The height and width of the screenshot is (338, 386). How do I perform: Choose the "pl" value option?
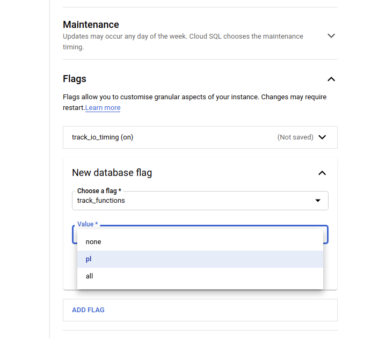tap(89, 259)
